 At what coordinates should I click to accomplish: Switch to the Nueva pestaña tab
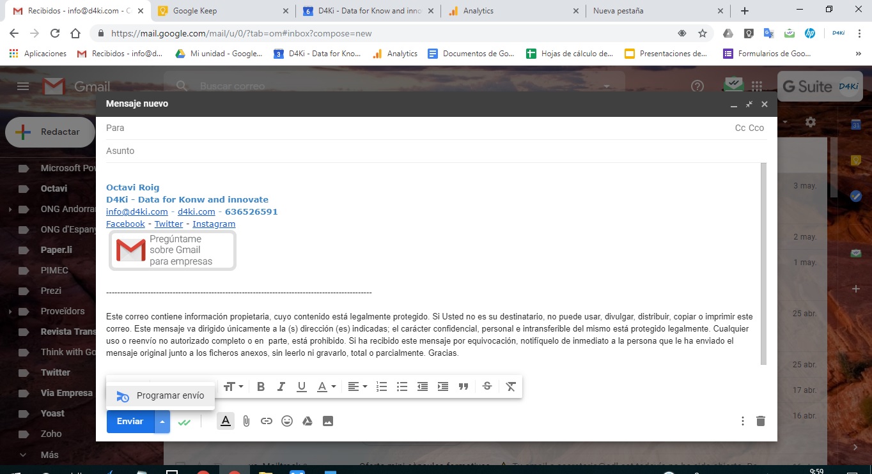pos(657,11)
